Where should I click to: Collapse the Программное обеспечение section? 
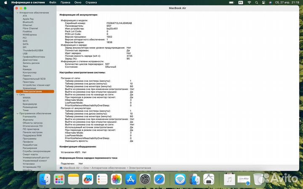(x=17, y=113)
